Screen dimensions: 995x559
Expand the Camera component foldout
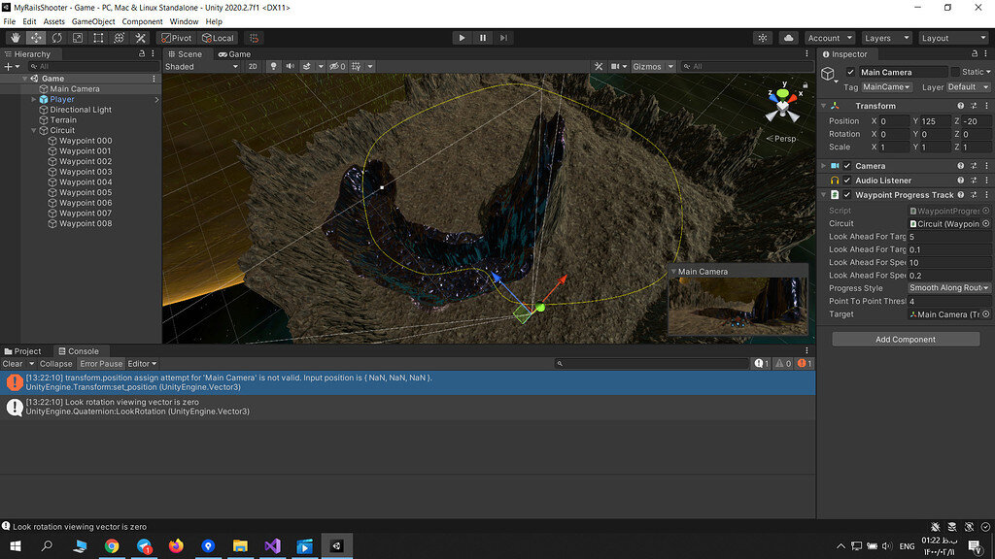pos(824,166)
